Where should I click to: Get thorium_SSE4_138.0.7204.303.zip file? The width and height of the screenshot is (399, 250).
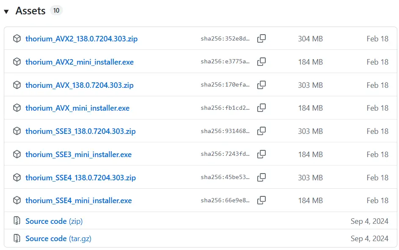[80, 178]
